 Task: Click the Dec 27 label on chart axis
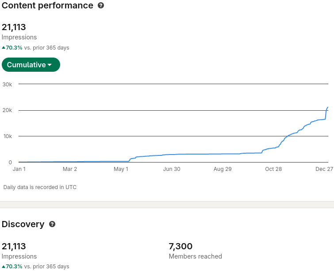(x=324, y=169)
